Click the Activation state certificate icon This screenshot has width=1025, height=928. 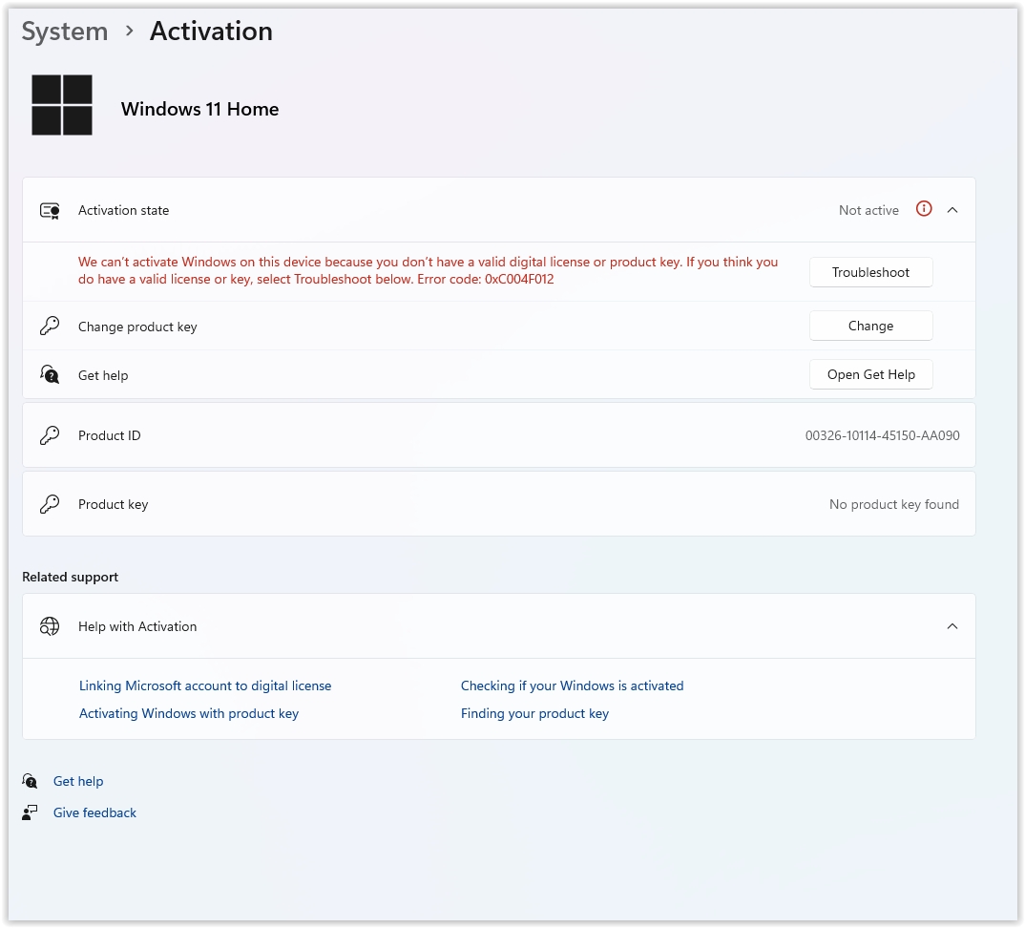tap(50, 210)
